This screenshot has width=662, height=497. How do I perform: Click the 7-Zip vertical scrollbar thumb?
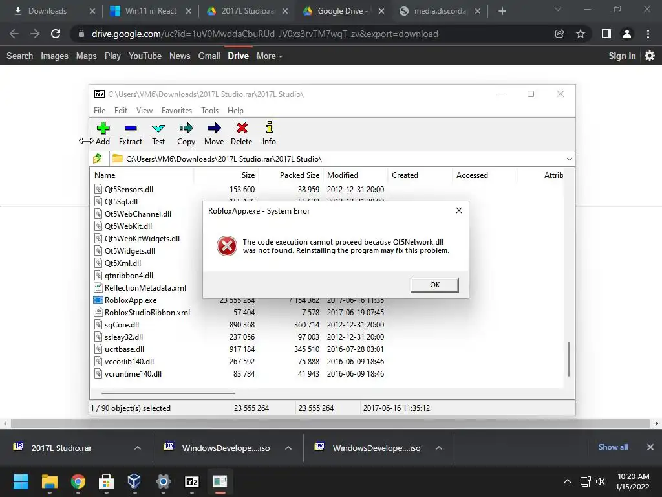569,359
